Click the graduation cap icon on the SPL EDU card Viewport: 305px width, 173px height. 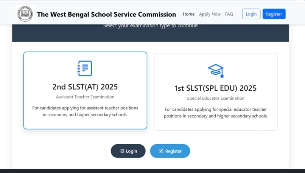click(216, 70)
